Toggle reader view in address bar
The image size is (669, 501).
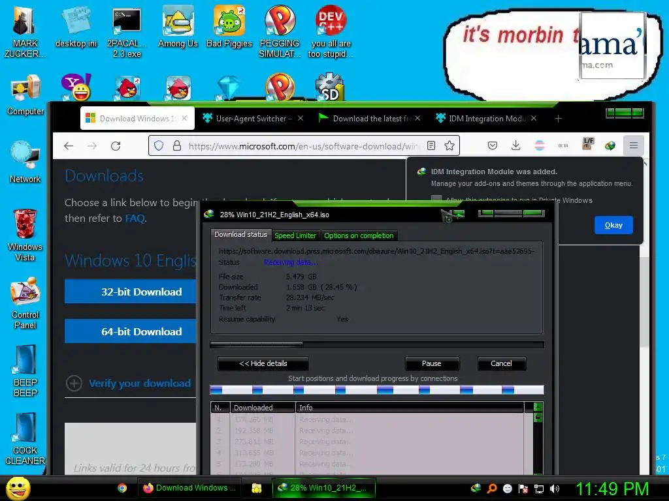(431, 145)
